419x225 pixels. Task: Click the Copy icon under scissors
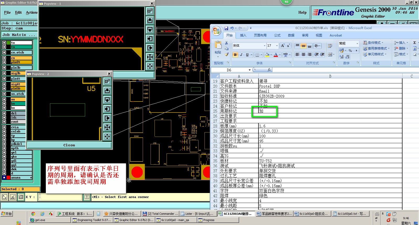[x=227, y=49]
